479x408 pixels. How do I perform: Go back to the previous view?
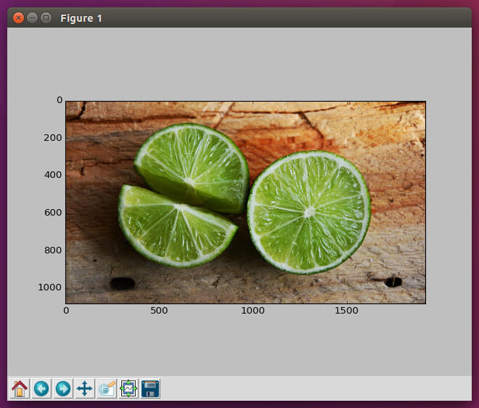tap(41, 389)
